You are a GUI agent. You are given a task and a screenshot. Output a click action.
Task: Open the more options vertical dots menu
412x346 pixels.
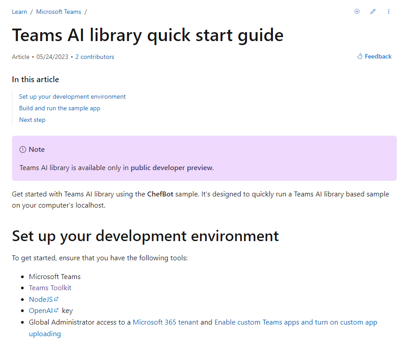tap(389, 11)
